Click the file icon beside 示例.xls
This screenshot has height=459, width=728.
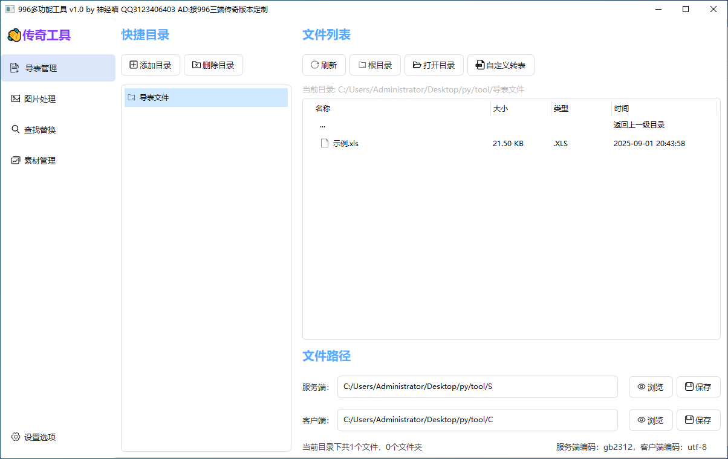coord(325,144)
